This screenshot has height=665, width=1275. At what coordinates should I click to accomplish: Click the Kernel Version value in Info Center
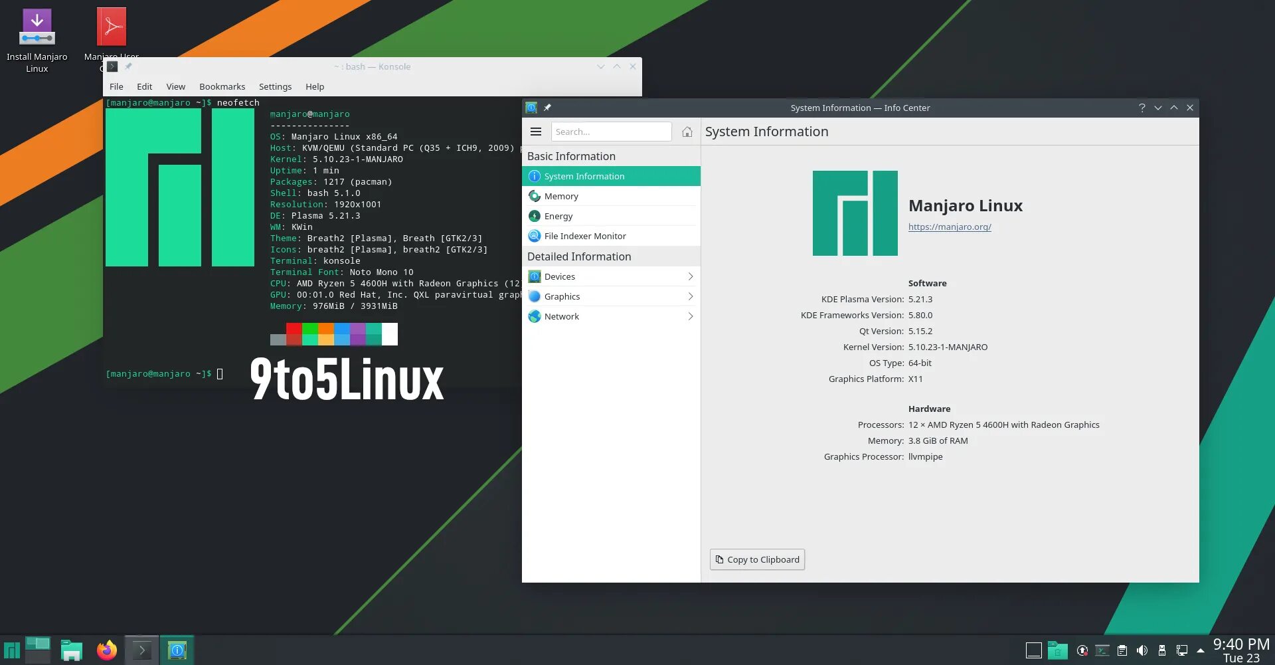click(948, 347)
